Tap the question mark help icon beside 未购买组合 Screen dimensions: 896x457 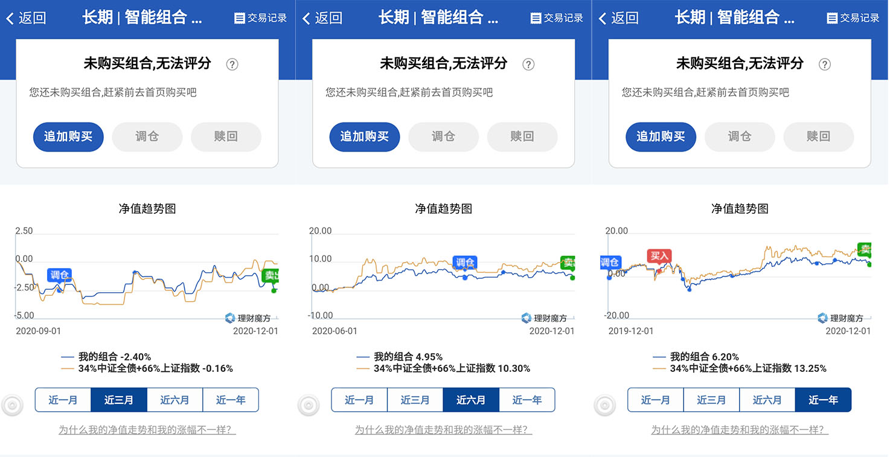[232, 64]
